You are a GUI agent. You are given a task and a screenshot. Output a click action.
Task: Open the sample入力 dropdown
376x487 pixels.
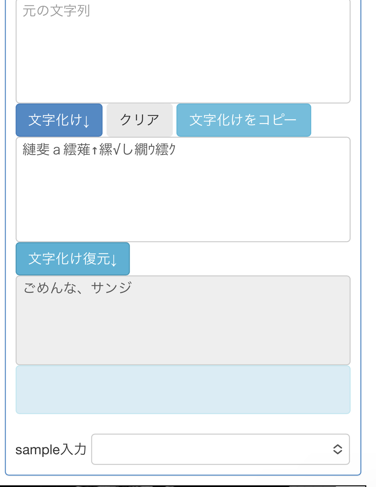coord(220,449)
